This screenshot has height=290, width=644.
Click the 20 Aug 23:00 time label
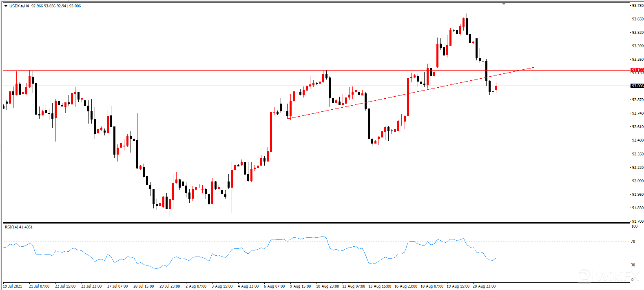[484, 286]
